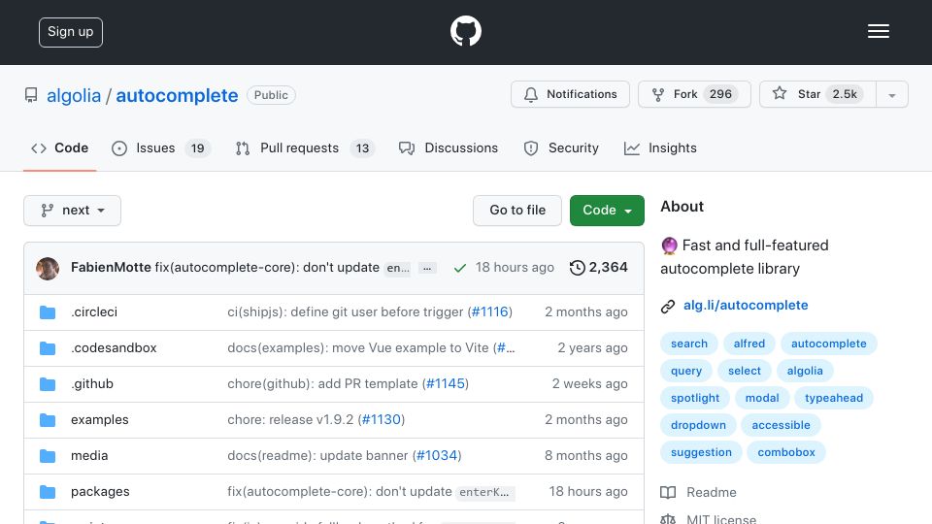Open the alg.li/autocomplete website link
Viewport: 932px width, 524px height.
pyautogui.click(x=746, y=306)
